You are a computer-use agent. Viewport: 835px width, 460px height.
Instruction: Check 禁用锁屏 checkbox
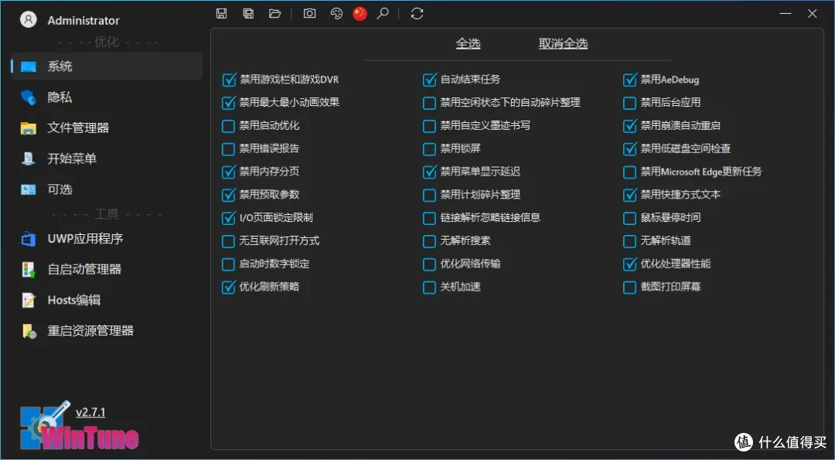tap(429, 149)
